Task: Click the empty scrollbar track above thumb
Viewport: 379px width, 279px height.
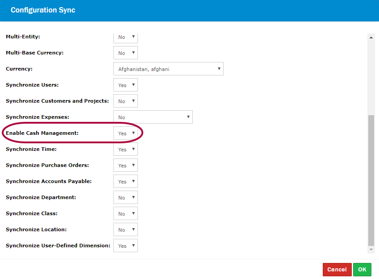Action: tap(371, 76)
